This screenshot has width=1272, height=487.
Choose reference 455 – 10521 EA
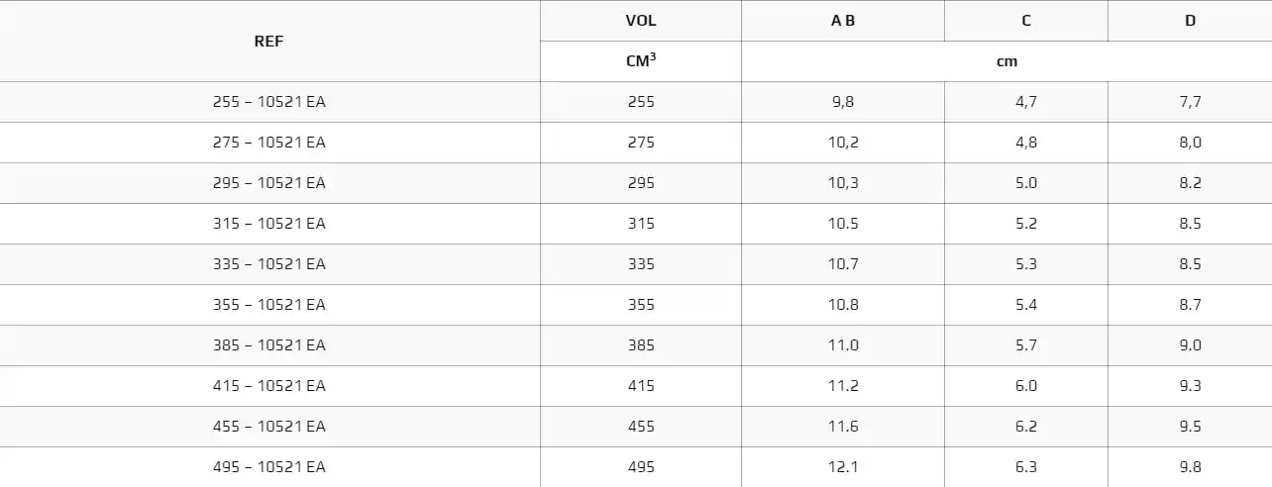pyautogui.click(x=269, y=427)
